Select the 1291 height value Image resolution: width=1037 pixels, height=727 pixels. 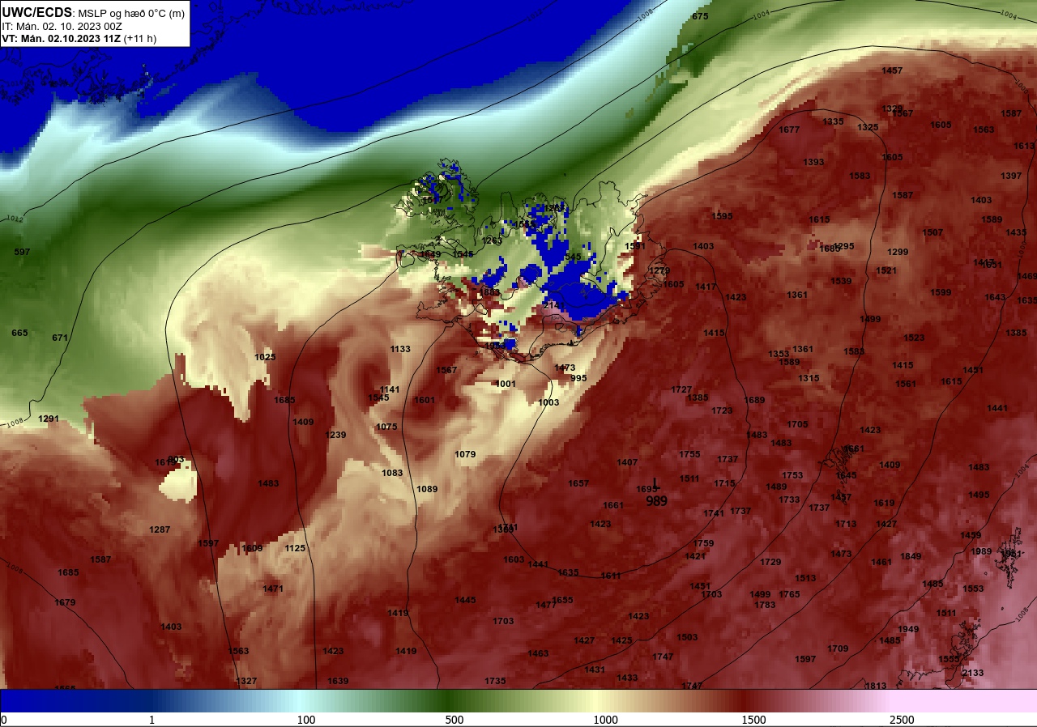49,419
